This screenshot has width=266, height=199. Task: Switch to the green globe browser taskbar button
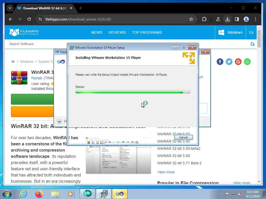87,194
